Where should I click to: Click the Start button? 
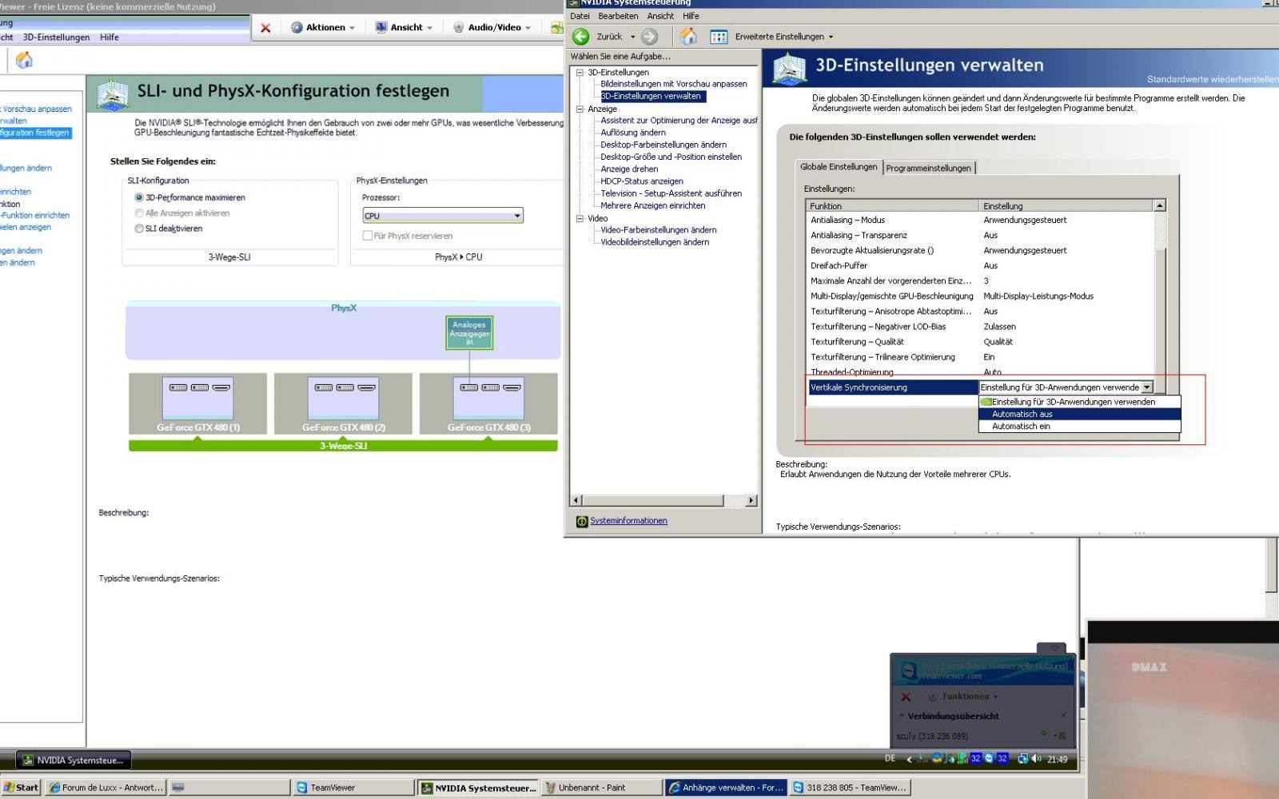(x=21, y=788)
